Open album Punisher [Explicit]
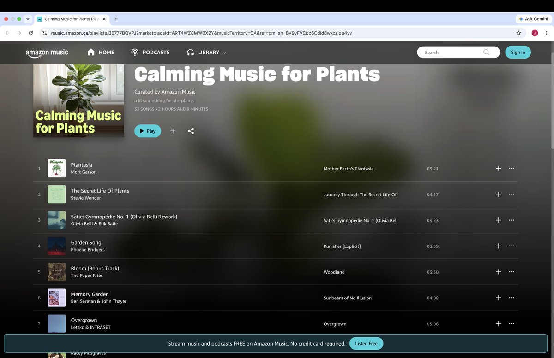 click(342, 246)
